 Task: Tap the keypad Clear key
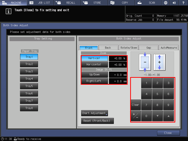click(136, 105)
